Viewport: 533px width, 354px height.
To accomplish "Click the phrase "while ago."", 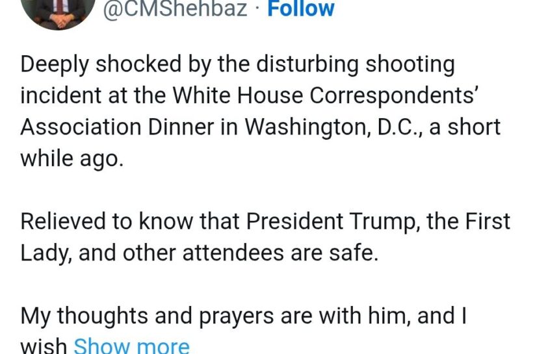I will (71, 158).
